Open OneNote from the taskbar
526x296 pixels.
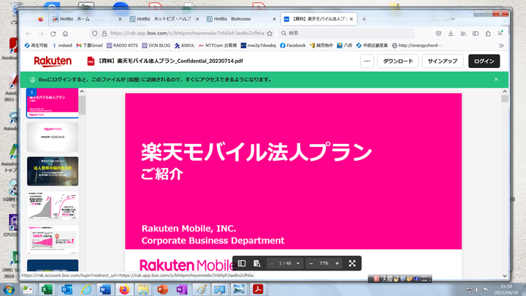(x=181, y=289)
